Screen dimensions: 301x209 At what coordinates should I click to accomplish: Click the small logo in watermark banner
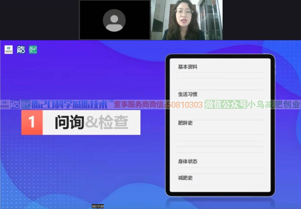5,104
